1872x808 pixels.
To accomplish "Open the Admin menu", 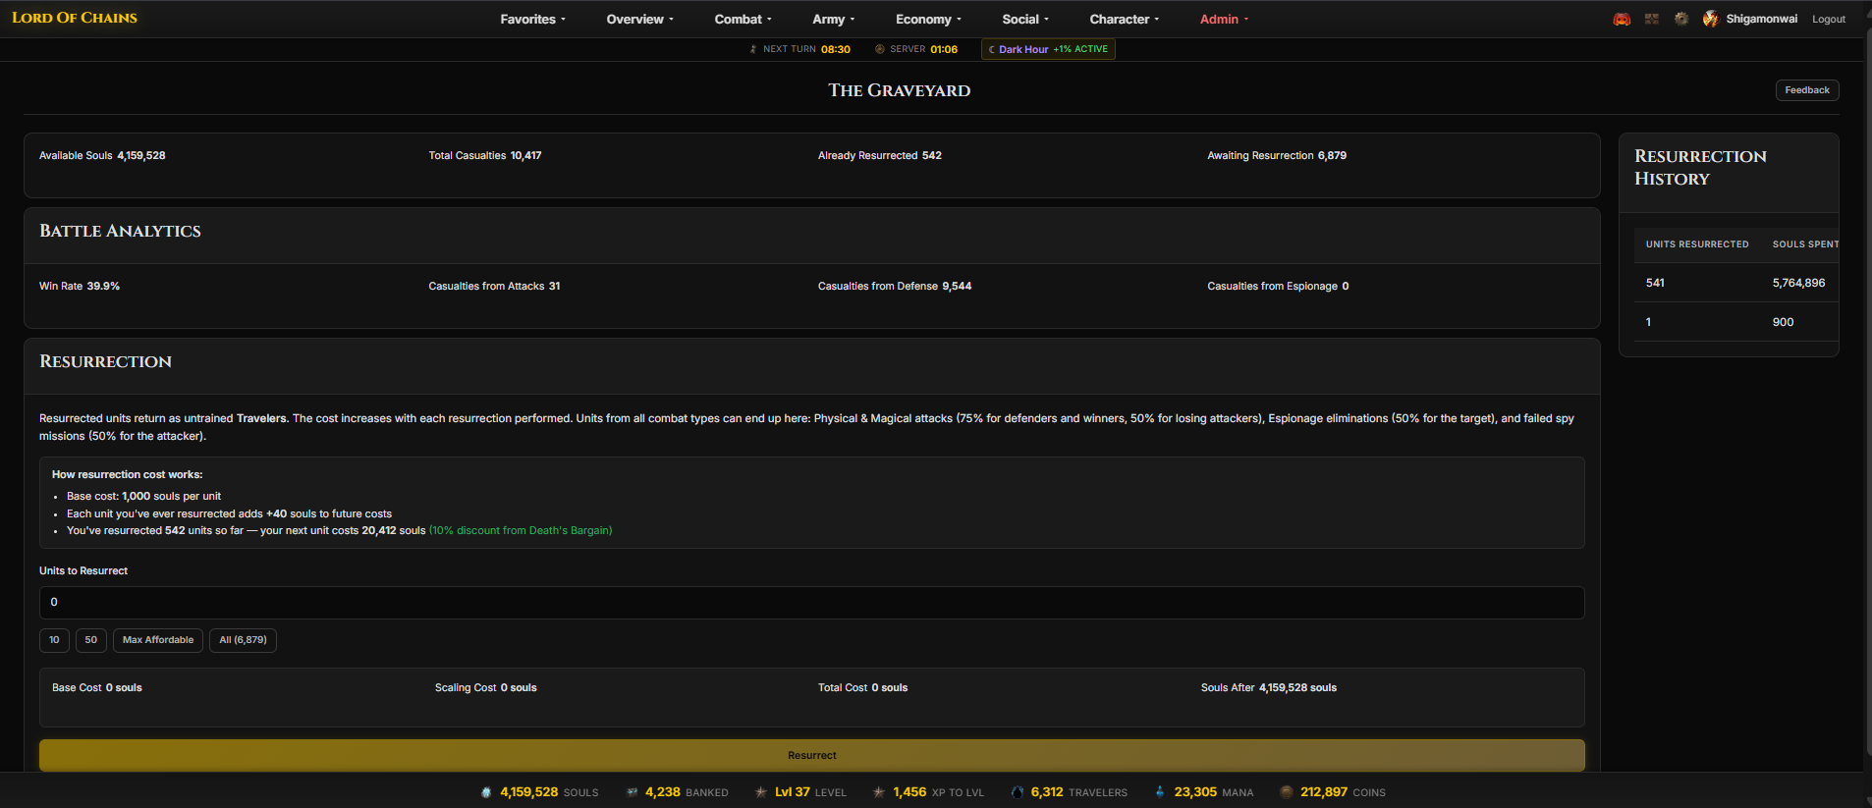I will tap(1224, 20).
